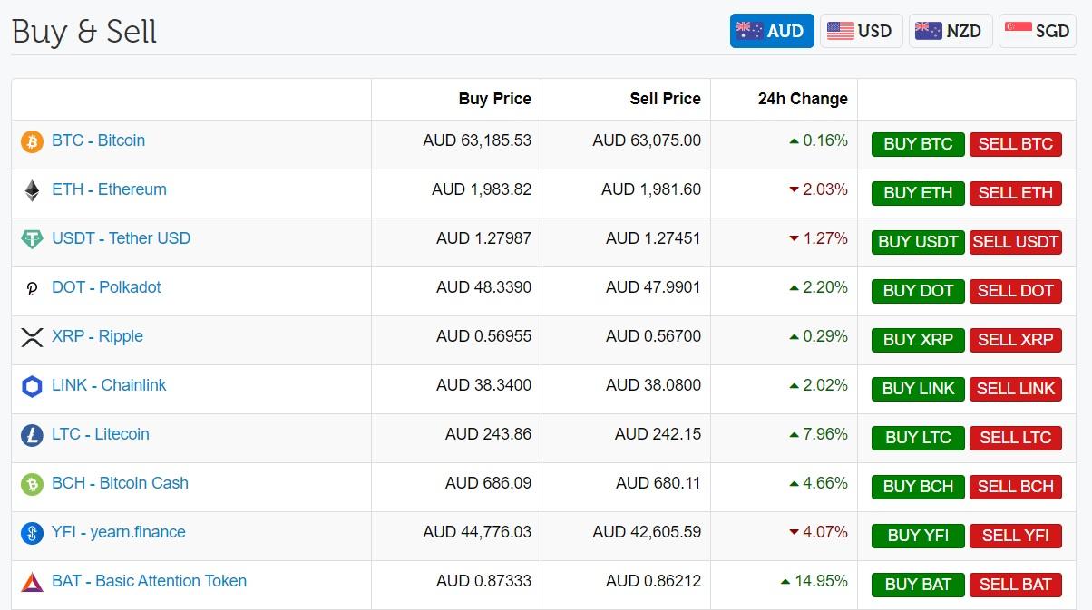
Task: Click the SELL USDT button
Action: click(1016, 242)
